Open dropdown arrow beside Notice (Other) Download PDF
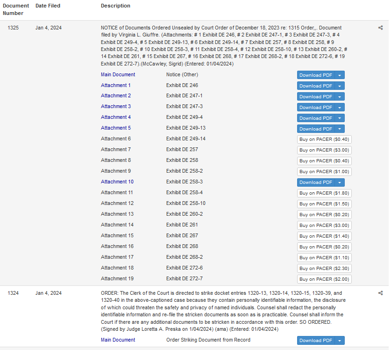391x350 pixels. pyautogui.click(x=340, y=75)
